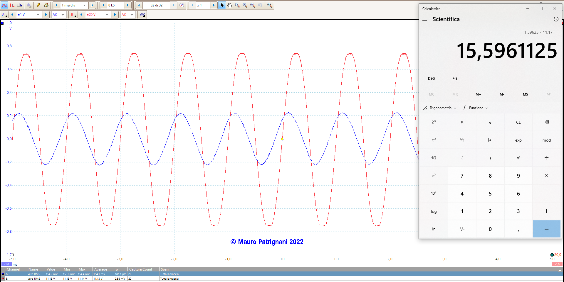This screenshot has width=564, height=282.
Task: Select the zoom window tool
Action: 237,5
